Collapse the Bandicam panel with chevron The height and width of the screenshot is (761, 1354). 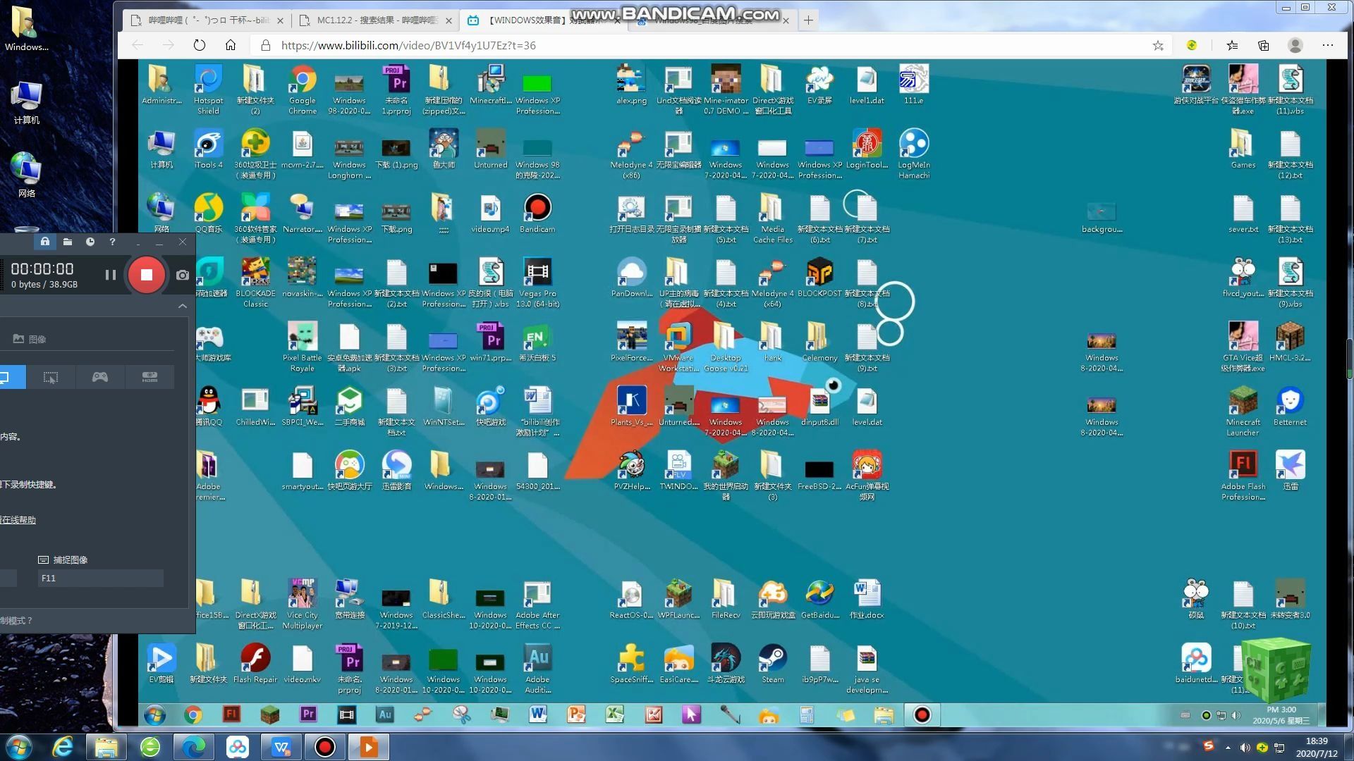tap(182, 306)
